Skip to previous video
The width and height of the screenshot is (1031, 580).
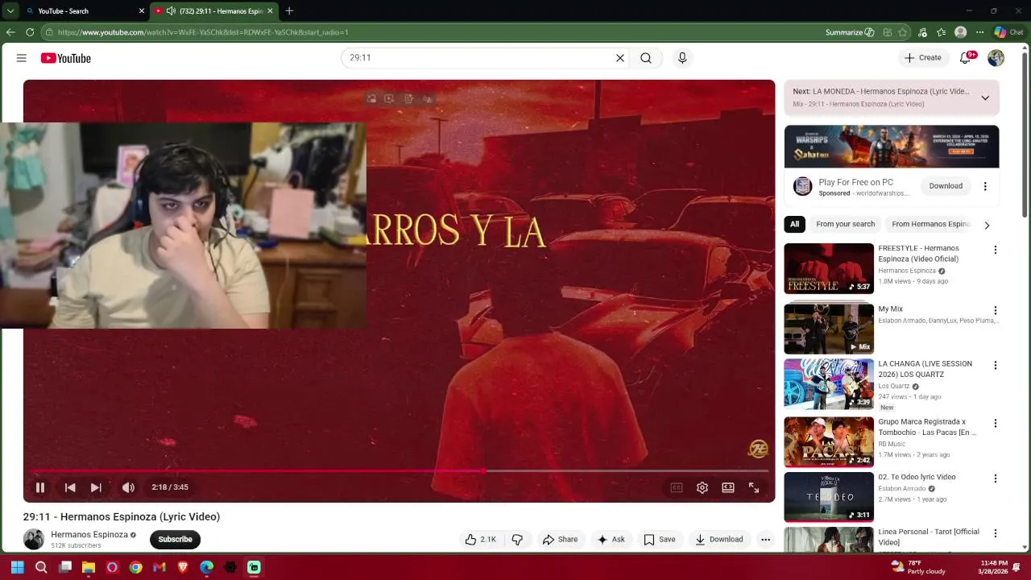tap(70, 487)
